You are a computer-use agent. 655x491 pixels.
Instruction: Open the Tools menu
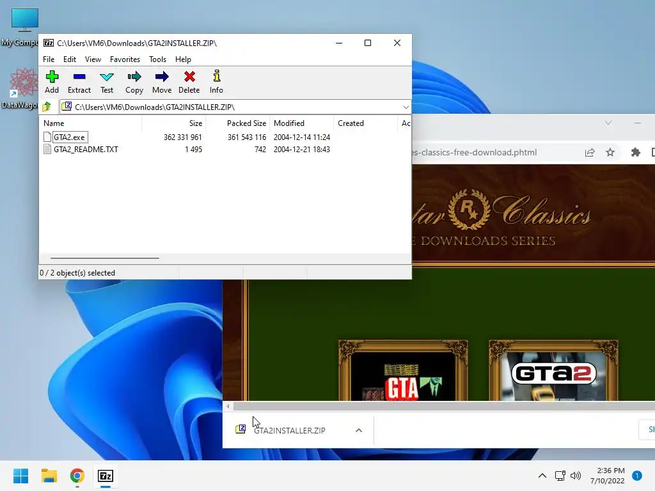(x=157, y=59)
